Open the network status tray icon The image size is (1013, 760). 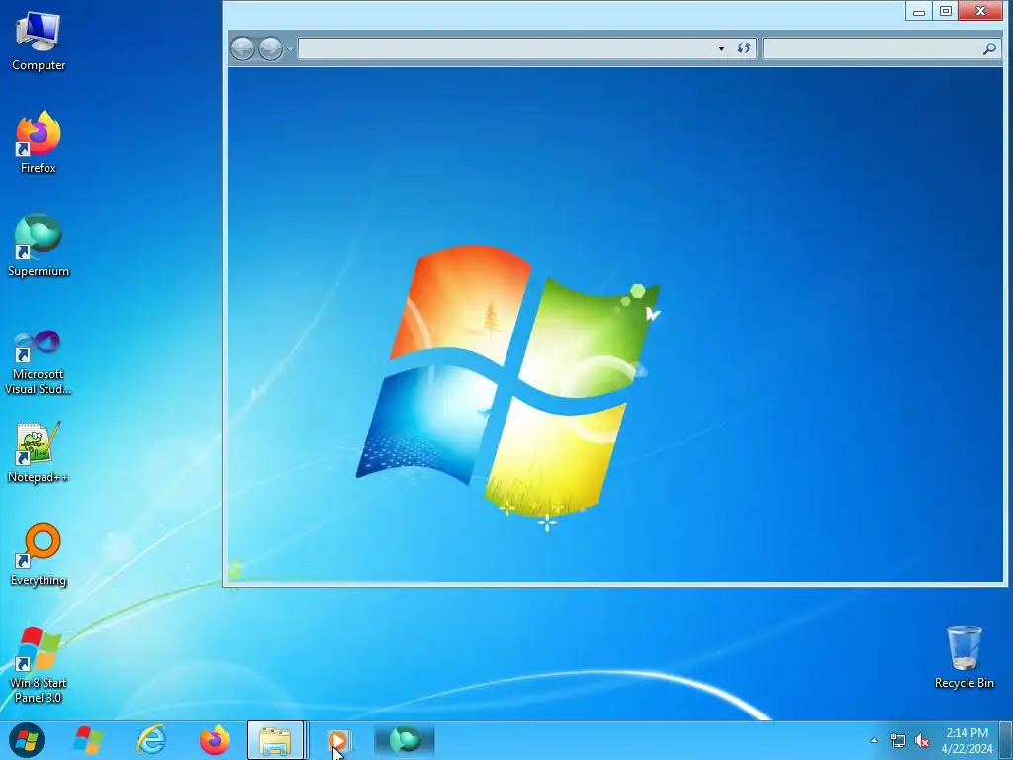tap(898, 740)
